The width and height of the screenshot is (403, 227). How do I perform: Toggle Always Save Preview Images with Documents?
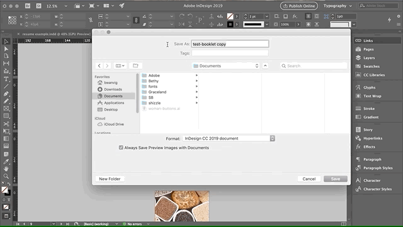pyautogui.click(x=121, y=148)
